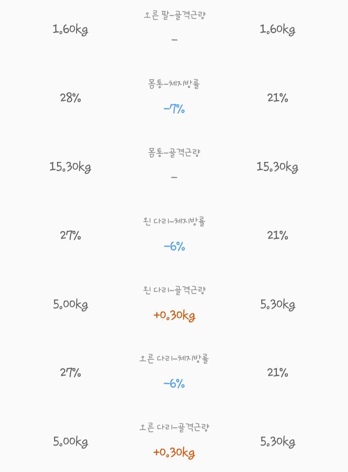The height and width of the screenshot is (472, 348).
Task: Select left 5.00kg value for 왼 다리
Action: pyautogui.click(x=71, y=304)
